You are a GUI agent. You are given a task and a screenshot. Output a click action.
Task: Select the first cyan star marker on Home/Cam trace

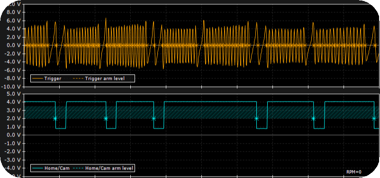[x=55, y=119]
